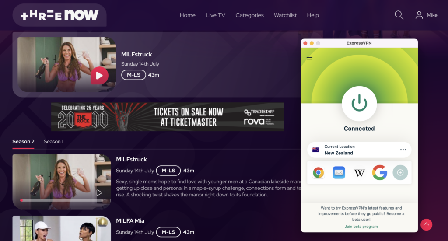448x241 pixels.
Task: Toggle the VPN power button off
Action: pos(359,103)
